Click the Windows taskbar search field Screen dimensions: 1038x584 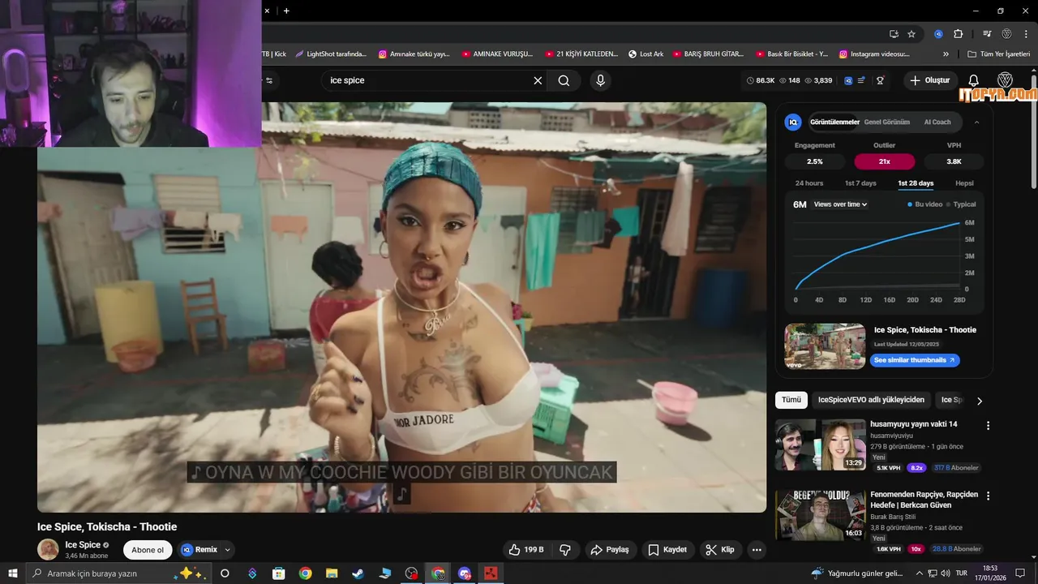[x=117, y=573]
